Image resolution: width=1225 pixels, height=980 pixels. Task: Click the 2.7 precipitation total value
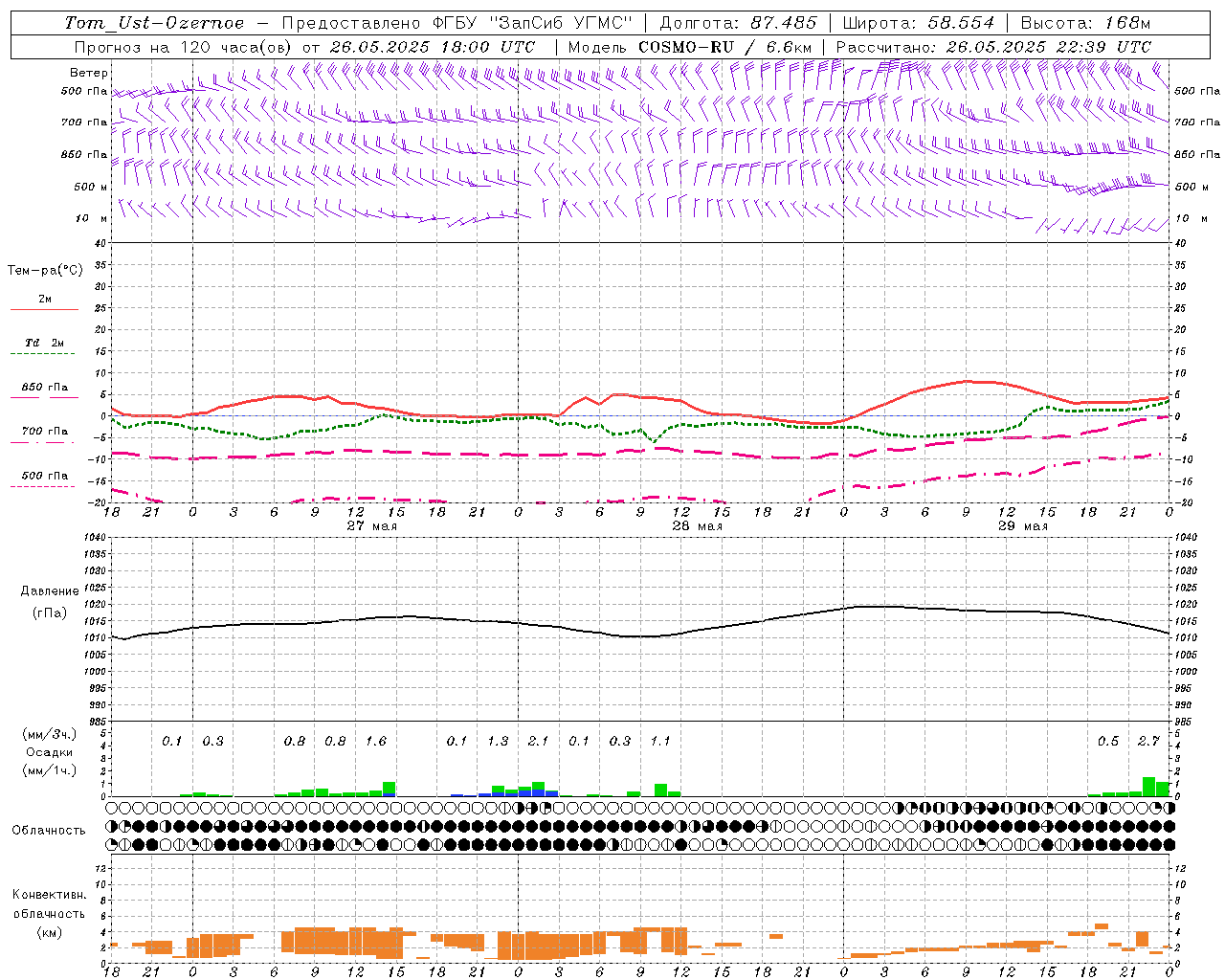tap(1148, 741)
